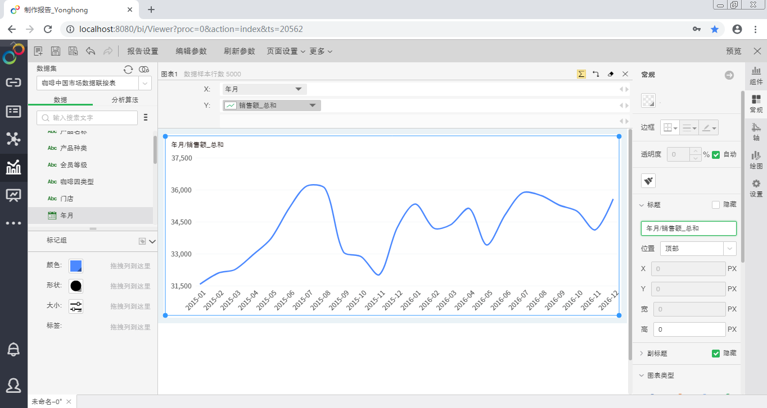The width and height of the screenshot is (767, 408).
Task: Click the notification bell in left sidebar
Action: click(13, 350)
